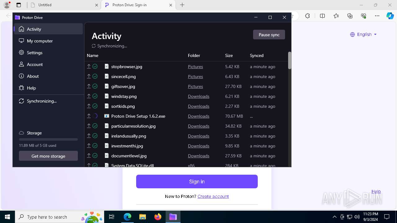Click upload arrow icon for windstay.png

point(89,96)
